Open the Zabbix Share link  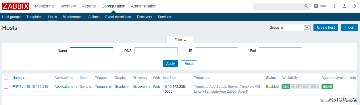click(320, 6)
